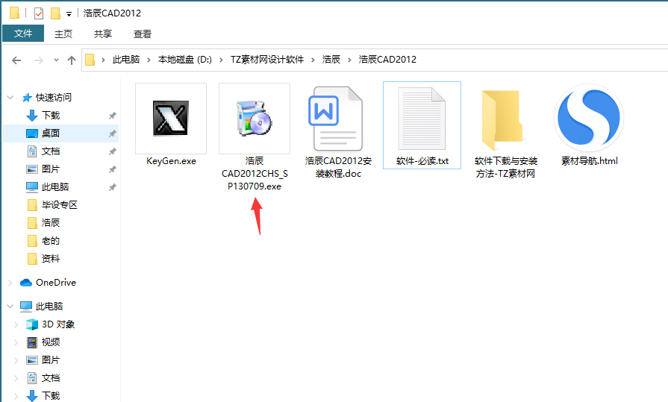668x402 pixels.
Task: Go back with the back arrow
Action: [x=16, y=60]
